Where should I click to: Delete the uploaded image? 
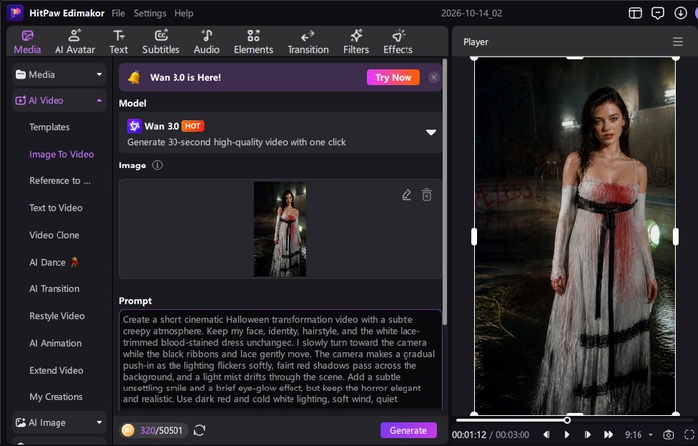click(427, 195)
